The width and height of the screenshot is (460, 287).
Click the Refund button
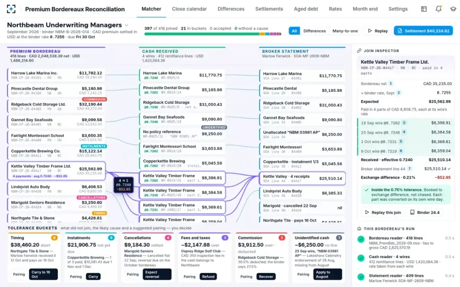coord(208,277)
